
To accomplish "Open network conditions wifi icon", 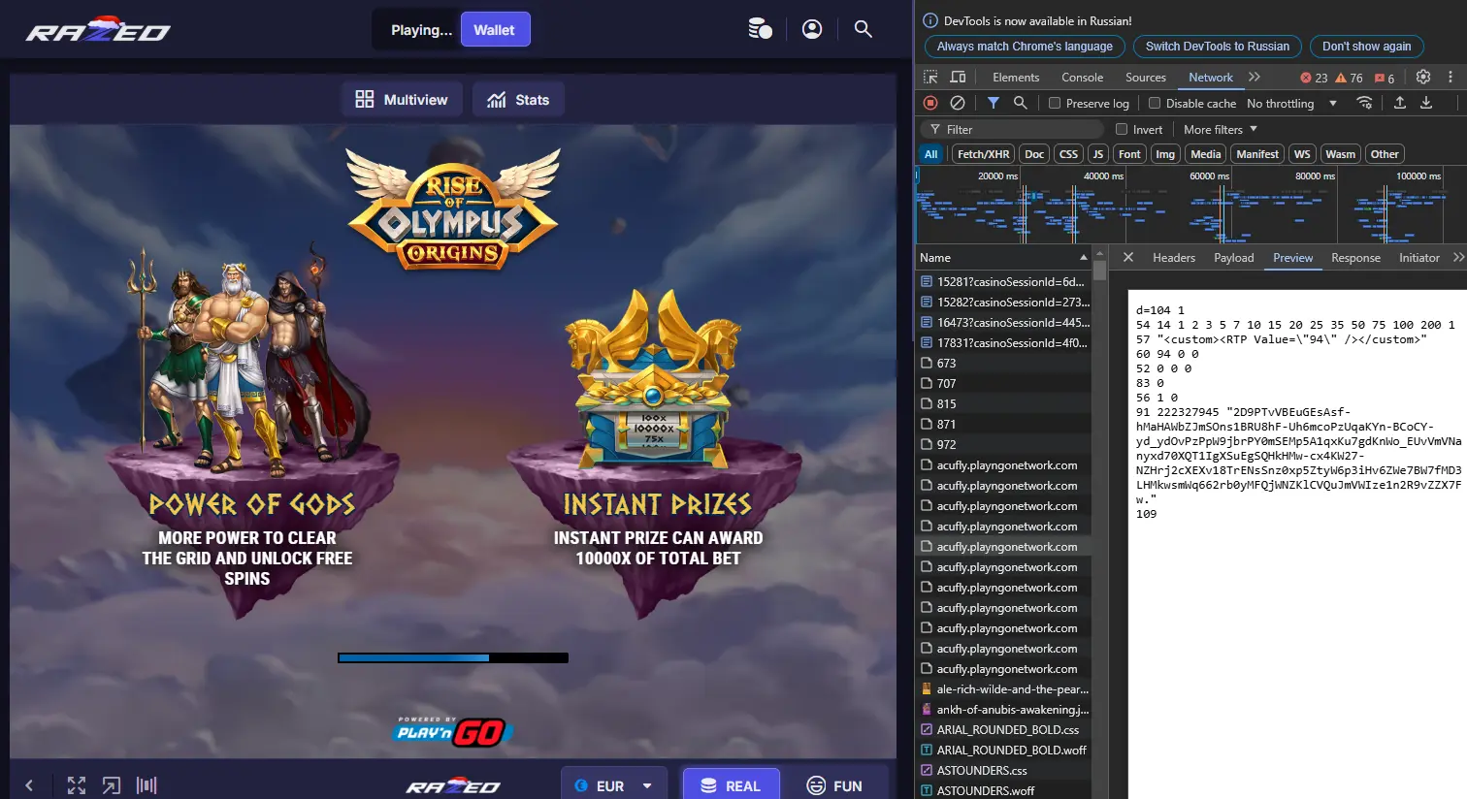I will (x=1364, y=103).
